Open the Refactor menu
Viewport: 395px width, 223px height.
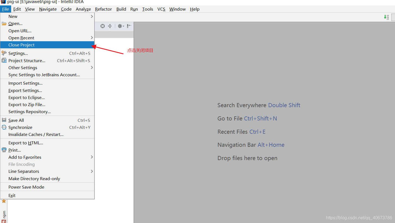click(x=103, y=9)
